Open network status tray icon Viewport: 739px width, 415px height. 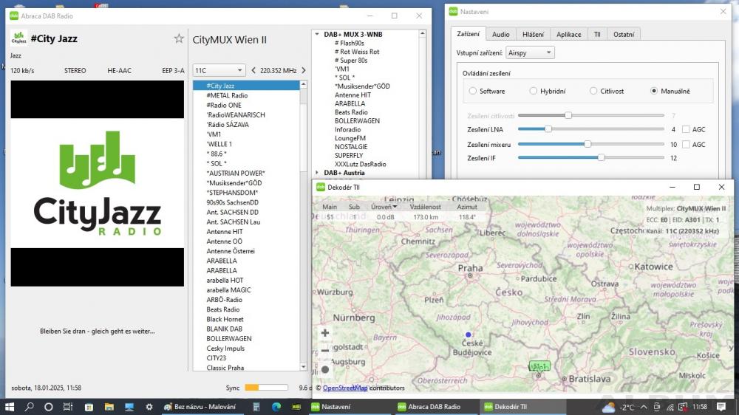(670, 407)
